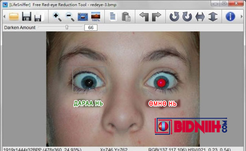Click the copy document icon
Viewport: 246px width, 151px height.
[113, 17]
